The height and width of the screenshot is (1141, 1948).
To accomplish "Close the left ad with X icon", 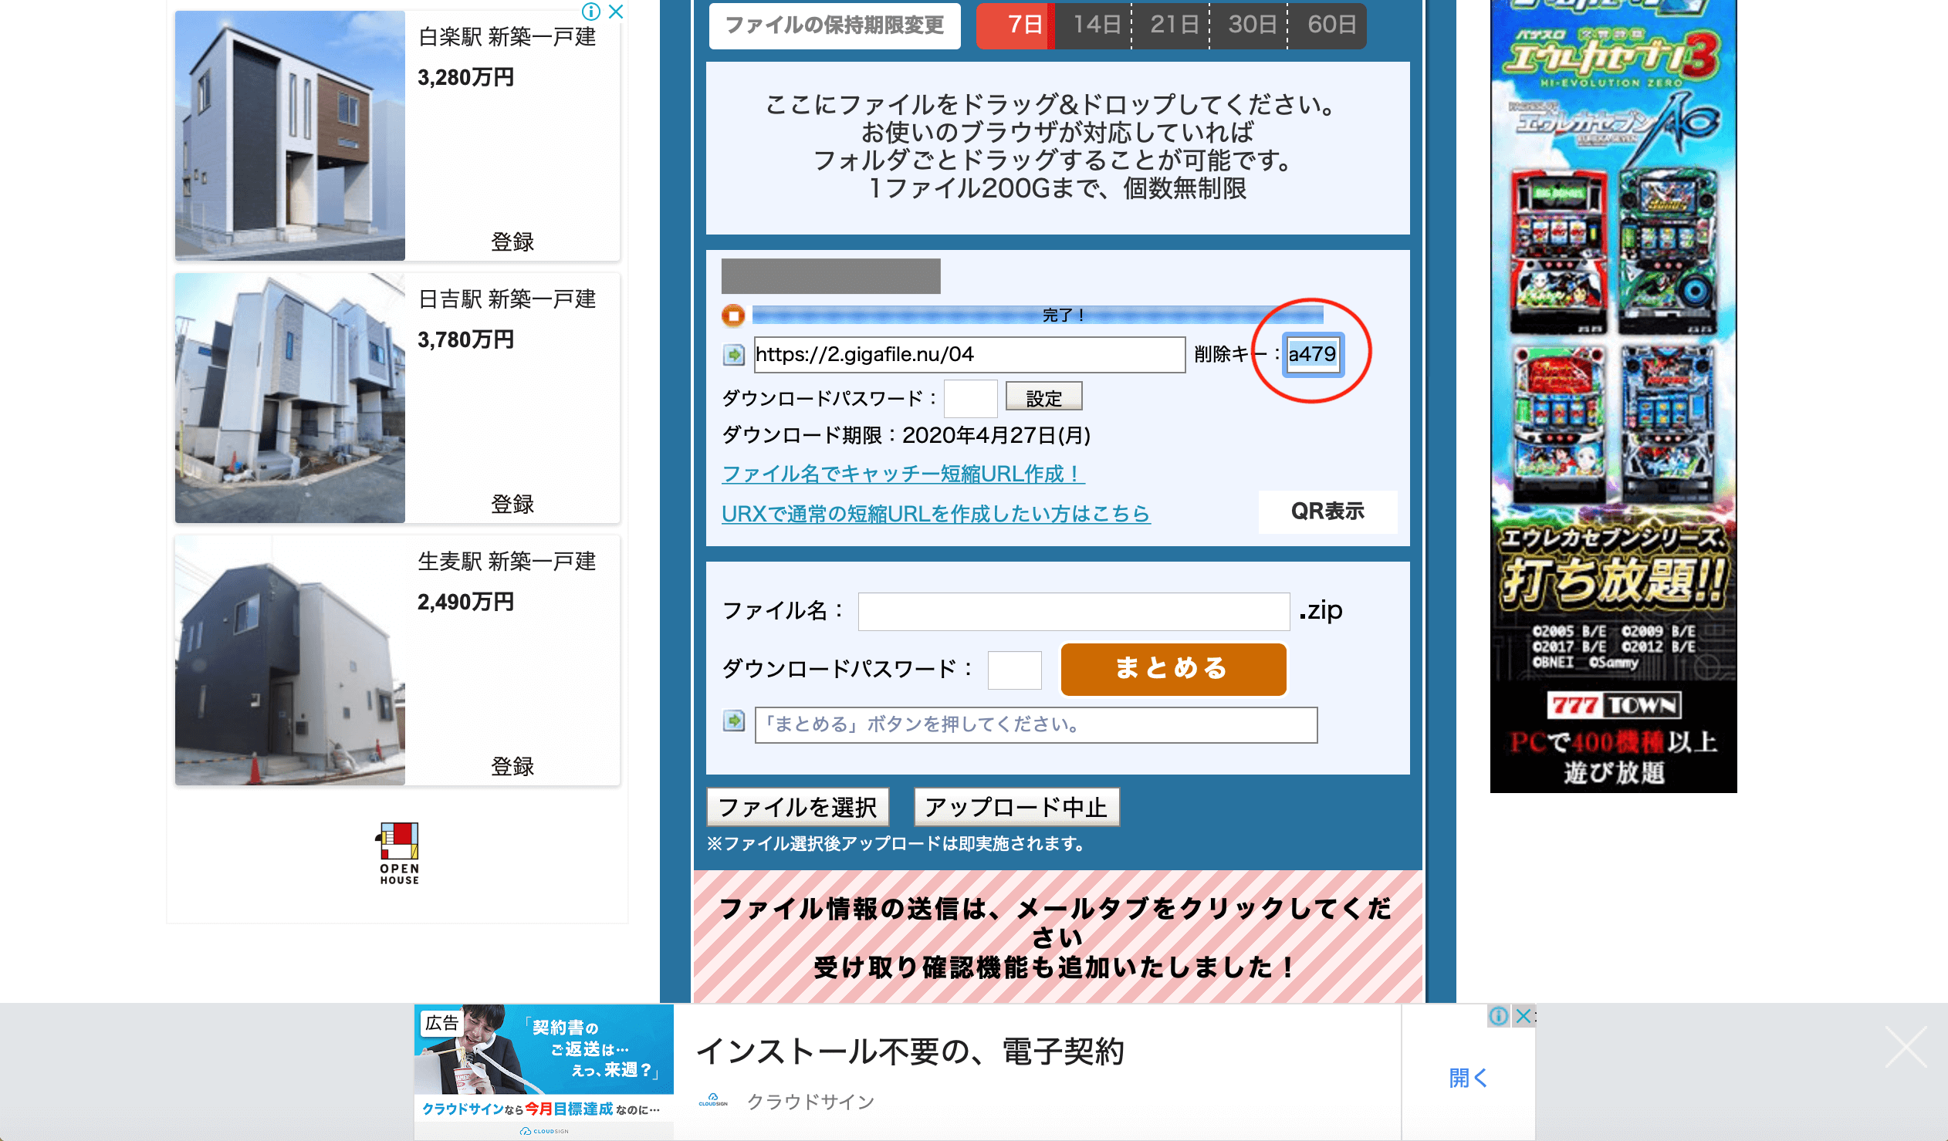I will [615, 12].
